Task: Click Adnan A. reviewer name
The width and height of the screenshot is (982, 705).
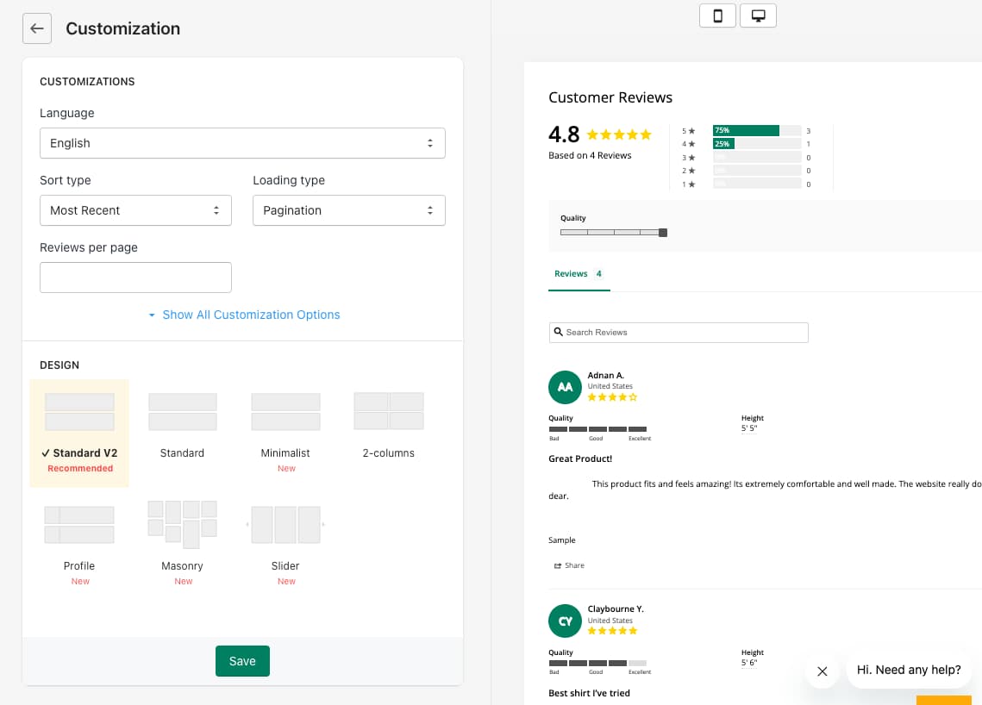Action: [x=605, y=376]
